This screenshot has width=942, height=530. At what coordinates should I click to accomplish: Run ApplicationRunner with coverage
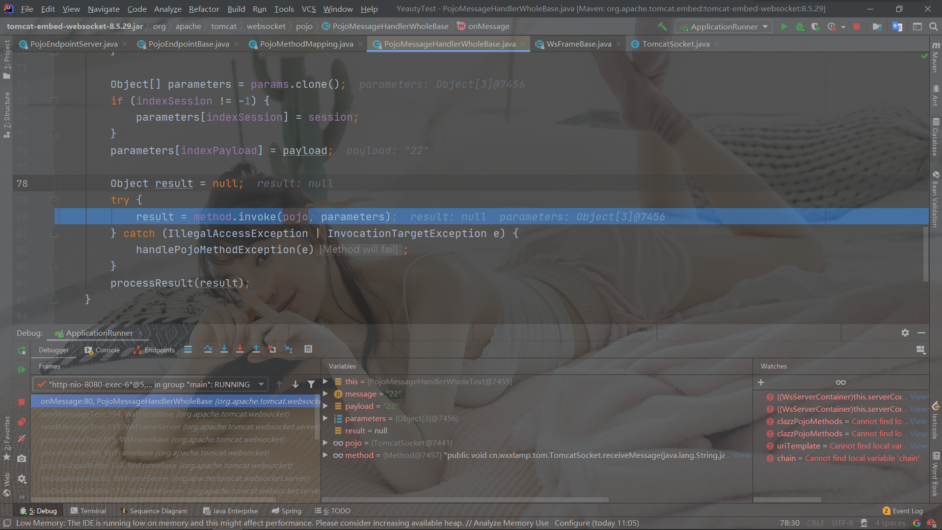point(816,26)
